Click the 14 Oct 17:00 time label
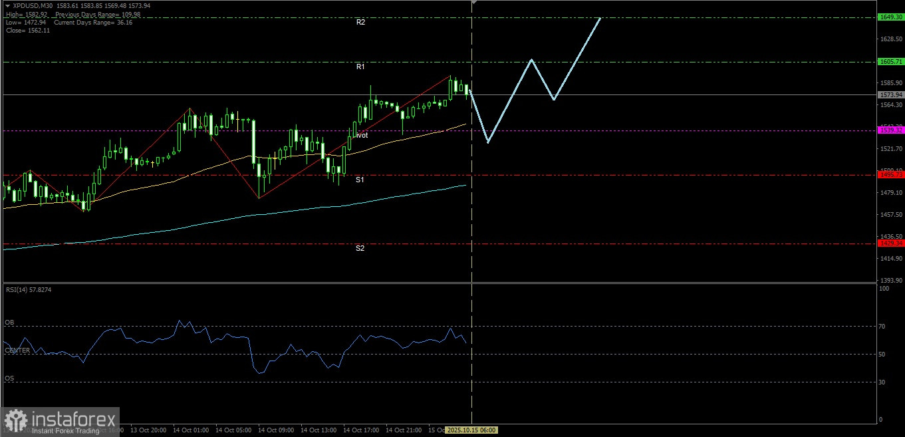The width and height of the screenshot is (905, 437). (361, 430)
